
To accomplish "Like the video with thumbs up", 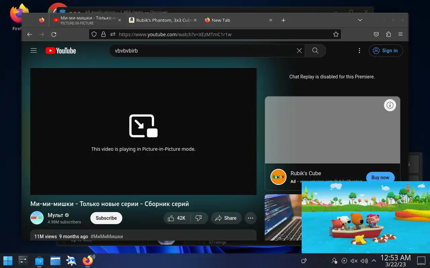I will tap(177, 218).
